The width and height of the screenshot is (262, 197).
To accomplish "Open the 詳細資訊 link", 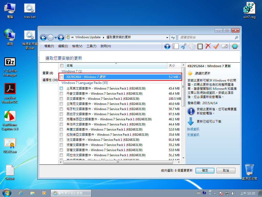I will [x=193, y=129].
